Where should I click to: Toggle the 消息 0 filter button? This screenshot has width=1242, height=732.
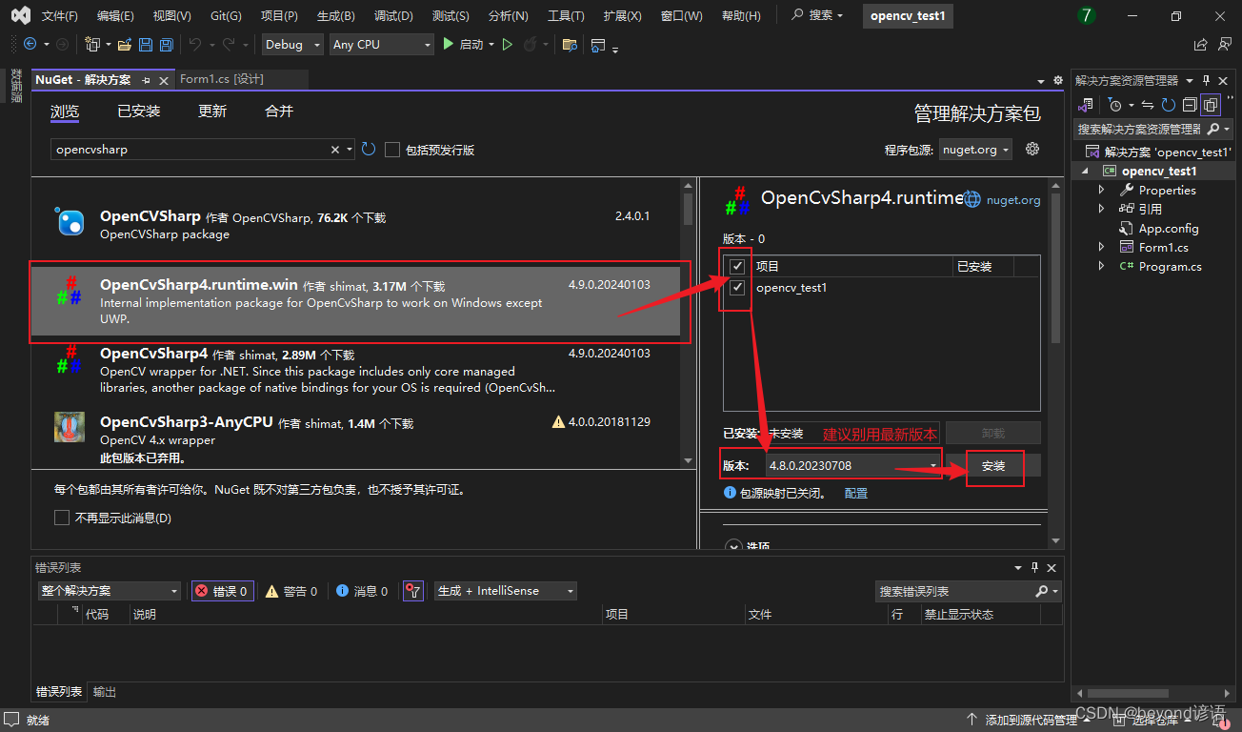362,591
